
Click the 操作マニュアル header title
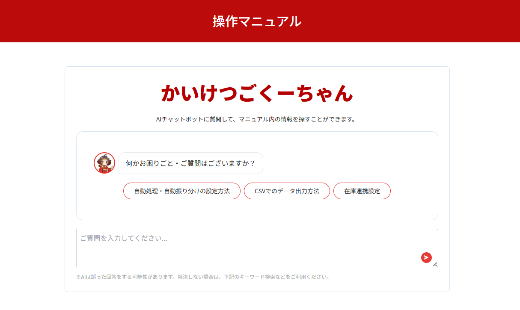coord(257,21)
